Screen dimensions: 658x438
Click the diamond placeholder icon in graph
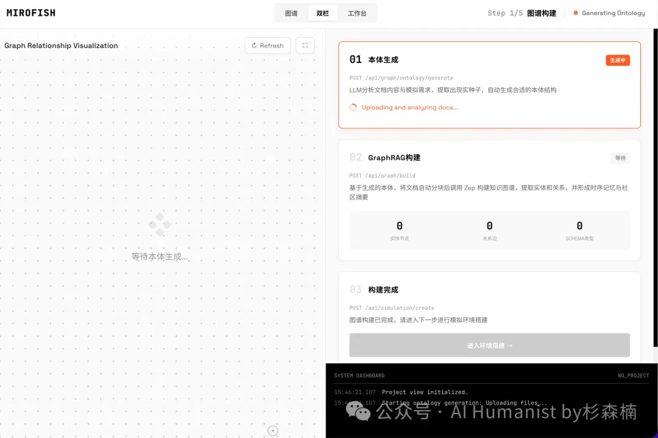pyautogui.click(x=160, y=224)
